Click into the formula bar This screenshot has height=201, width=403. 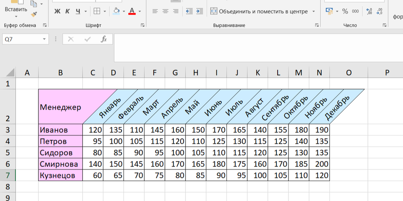(259, 48)
